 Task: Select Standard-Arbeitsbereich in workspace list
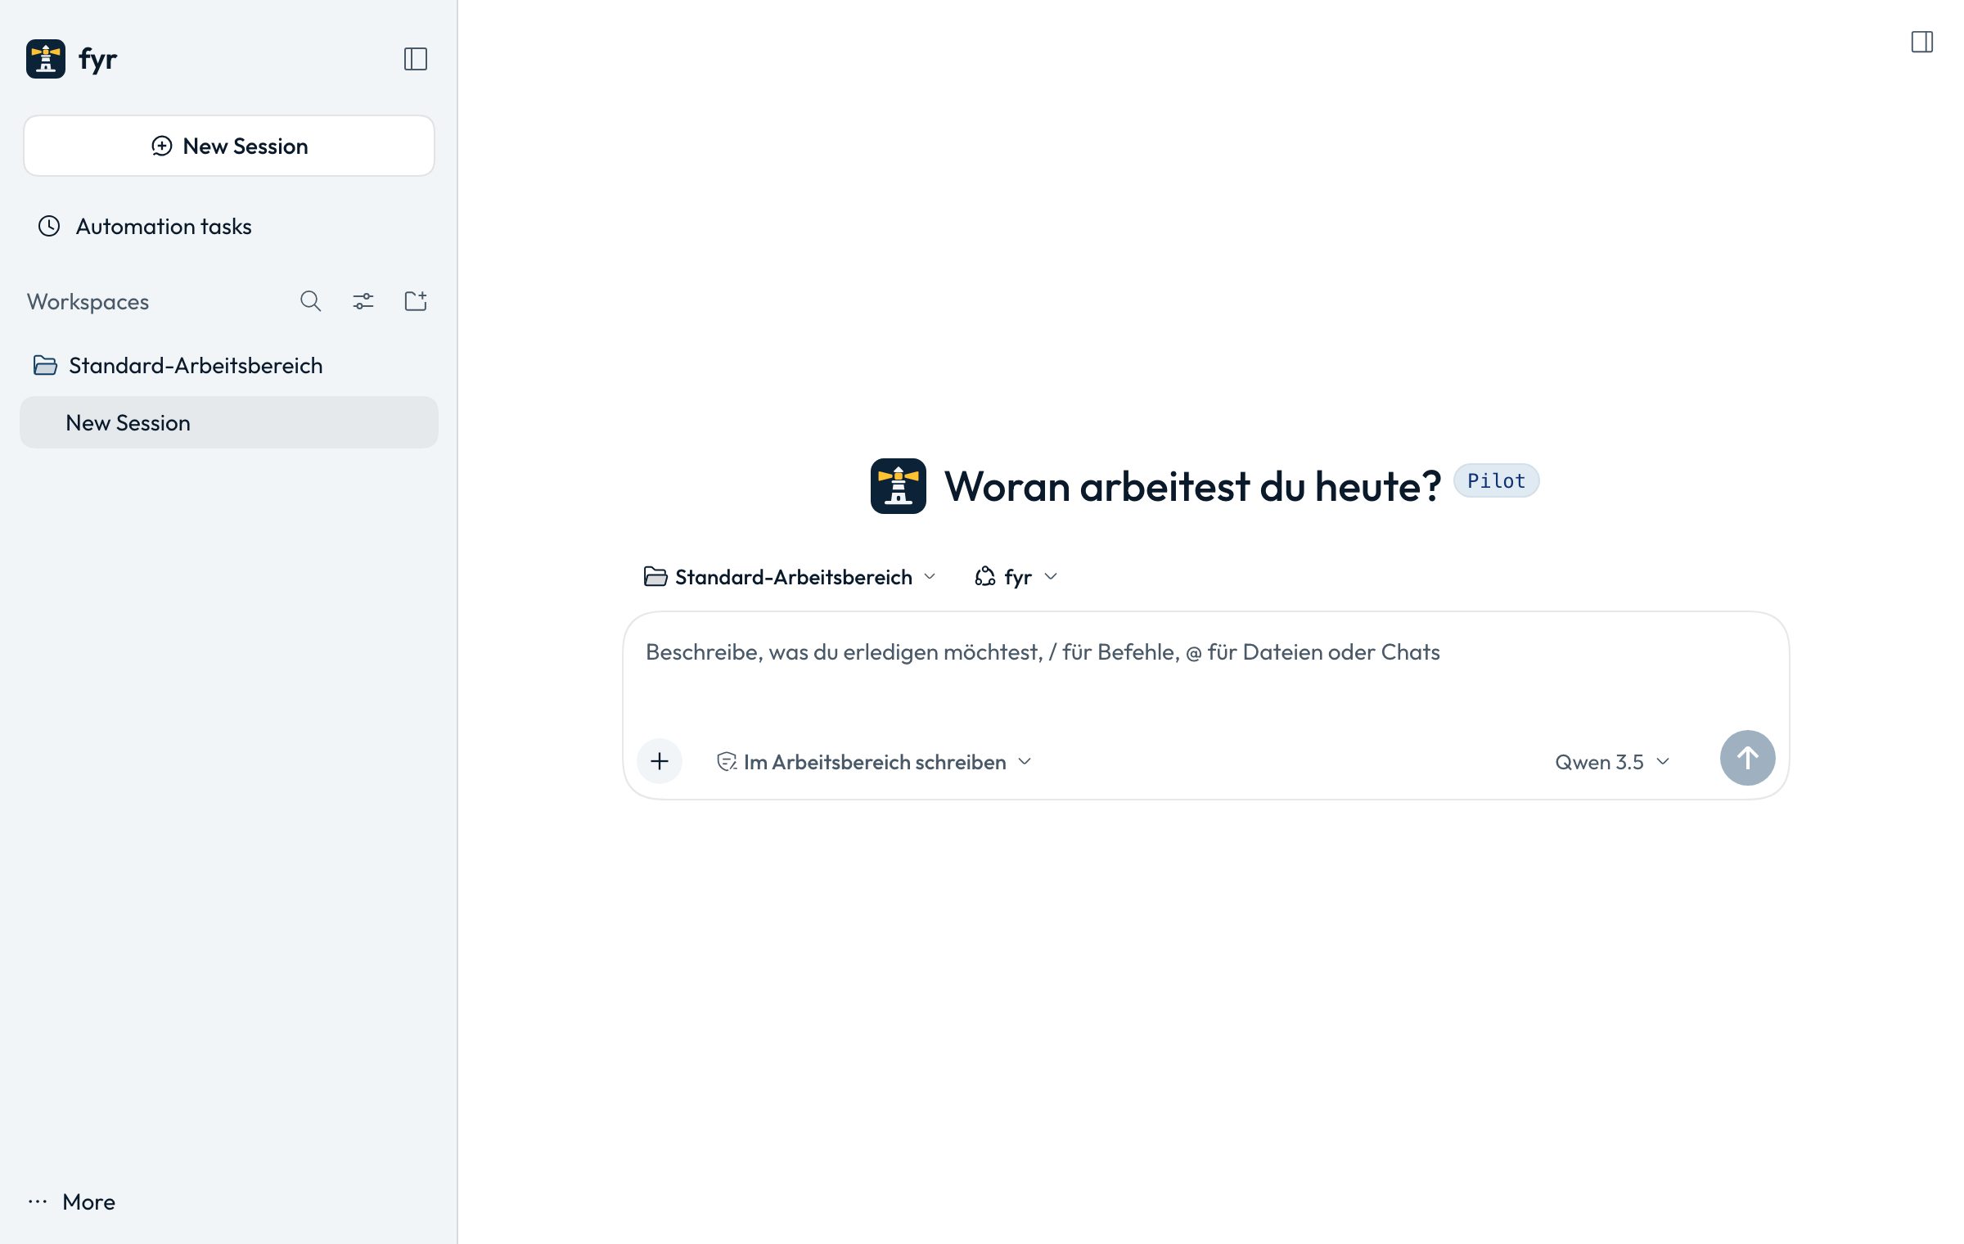point(229,366)
